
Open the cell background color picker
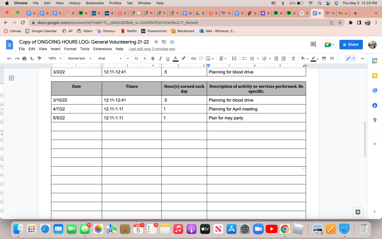[304, 59]
